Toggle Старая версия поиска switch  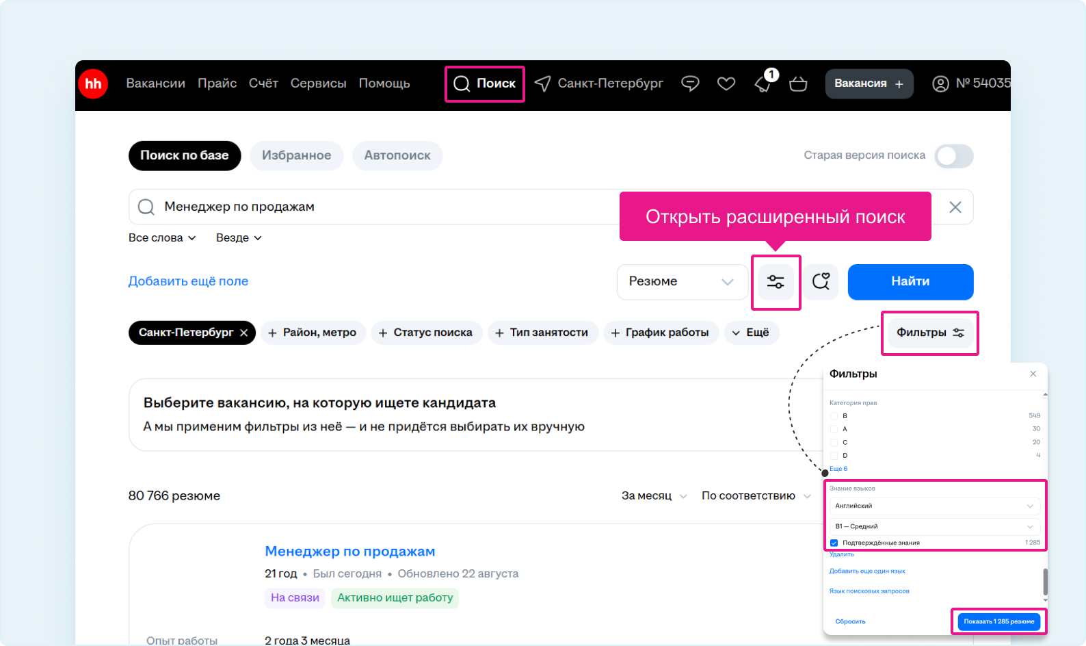pos(954,156)
